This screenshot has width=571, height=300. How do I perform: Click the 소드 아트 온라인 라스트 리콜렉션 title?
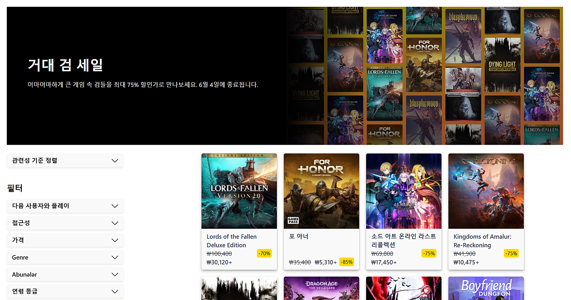(404, 240)
